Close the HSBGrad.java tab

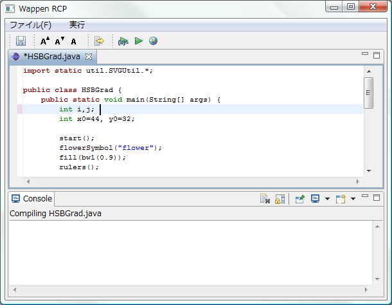coord(89,57)
